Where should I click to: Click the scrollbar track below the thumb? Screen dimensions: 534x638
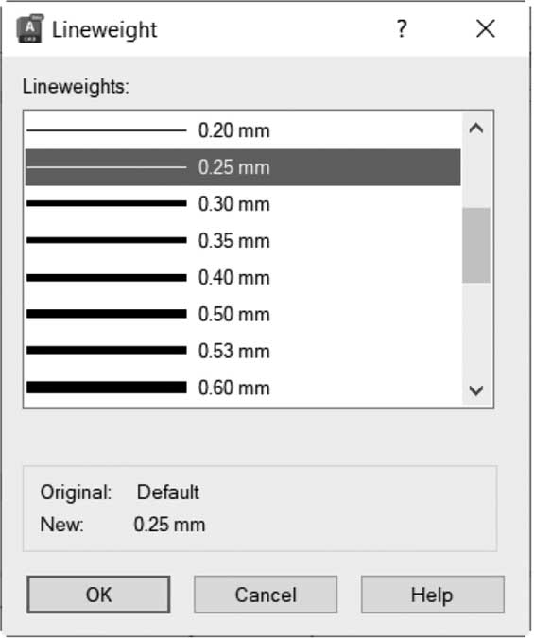pos(476,329)
